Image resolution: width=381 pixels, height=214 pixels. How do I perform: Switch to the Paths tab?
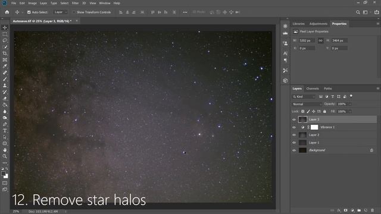click(x=327, y=89)
